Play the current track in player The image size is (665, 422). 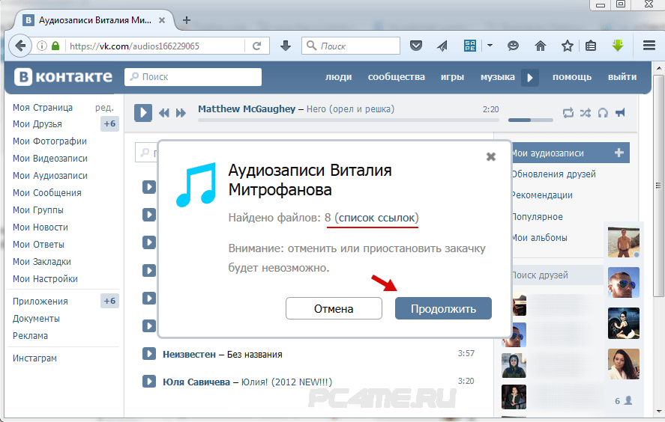tap(143, 113)
